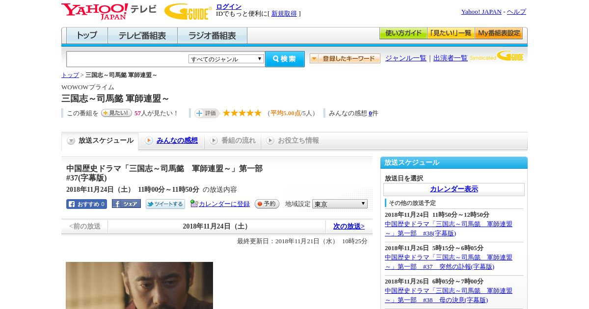Click the Facebook おすすめ button
Screen dimensions: 589x309
pyautogui.click(x=86, y=204)
